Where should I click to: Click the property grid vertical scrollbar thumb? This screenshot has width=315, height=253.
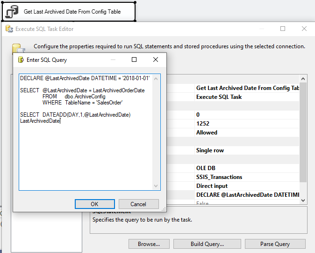(303, 132)
